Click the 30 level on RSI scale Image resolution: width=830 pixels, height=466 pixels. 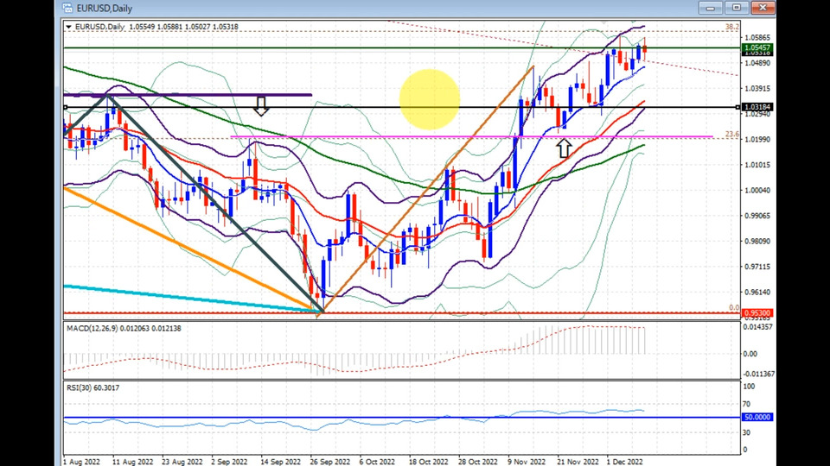click(x=747, y=432)
